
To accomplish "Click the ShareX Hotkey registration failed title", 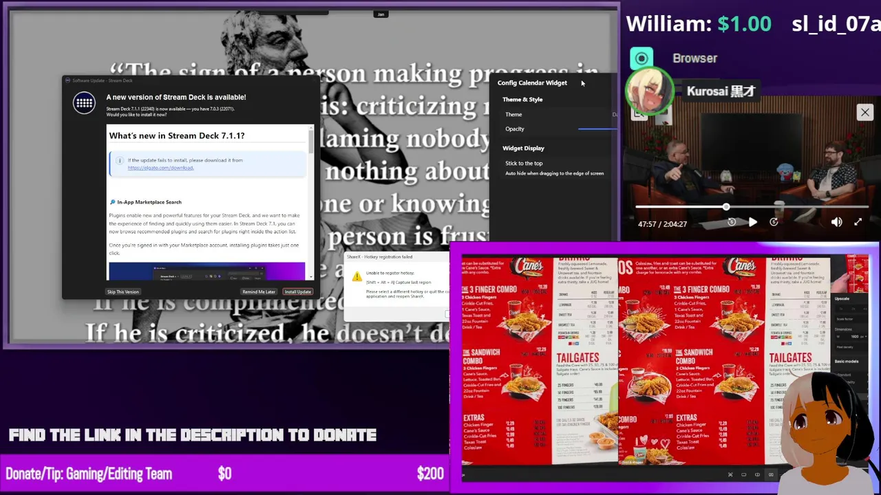I will click(x=379, y=257).
